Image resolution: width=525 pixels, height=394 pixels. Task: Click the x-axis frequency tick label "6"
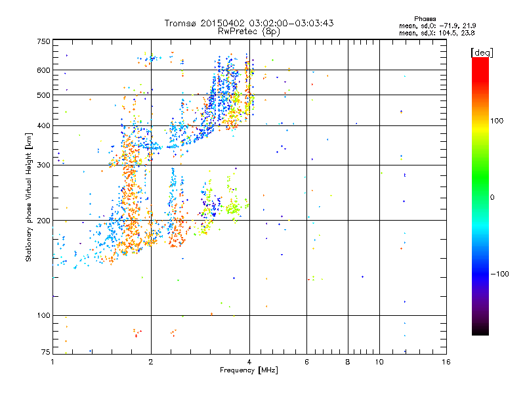(x=306, y=362)
